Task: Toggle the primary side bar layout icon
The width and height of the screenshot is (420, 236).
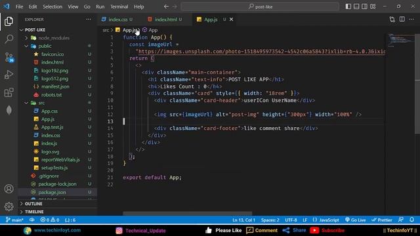Action: [348, 7]
